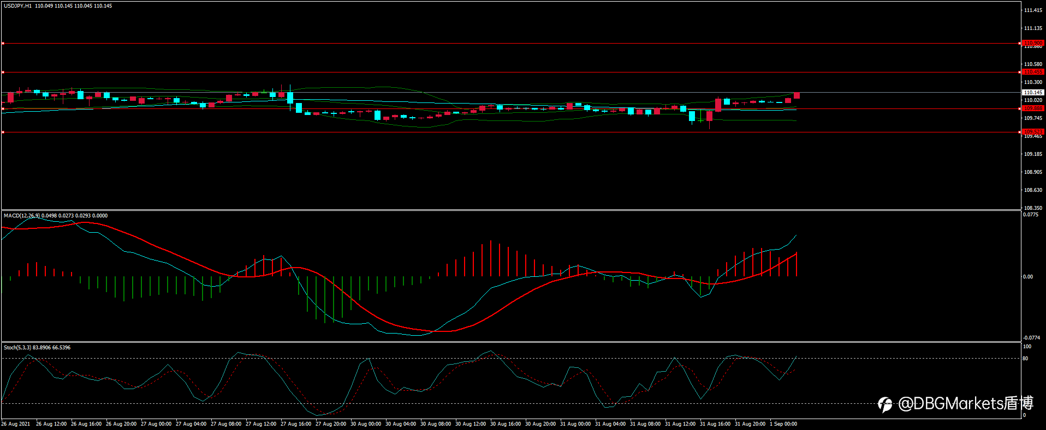Click the 26 Aug 12:00 time label
This screenshot has height=430, width=1046.
[x=51, y=424]
